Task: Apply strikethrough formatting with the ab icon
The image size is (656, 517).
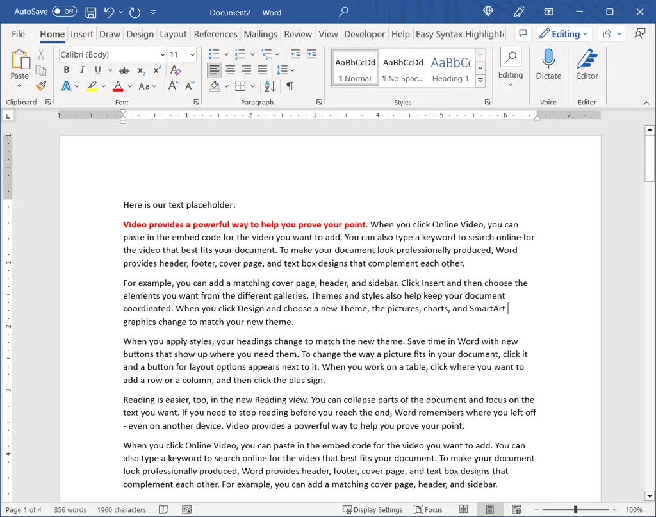Action: point(124,70)
